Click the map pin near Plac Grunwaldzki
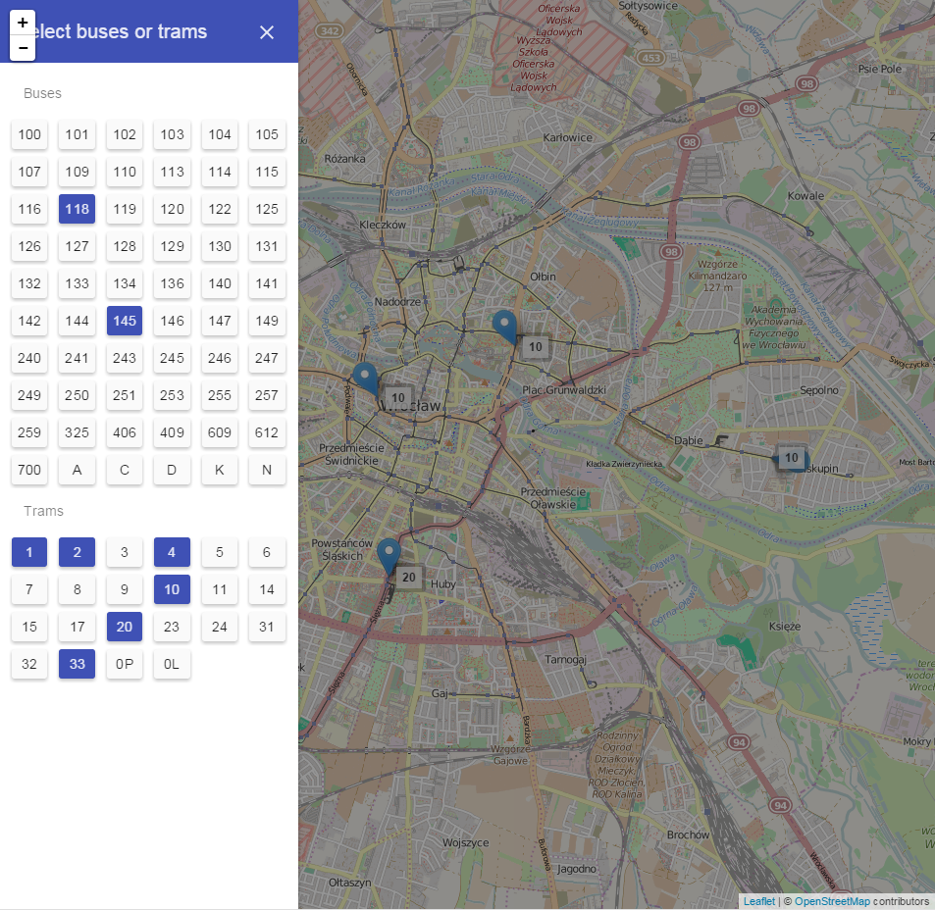The width and height of the screenshot is (935, 910). pos(504,326)
